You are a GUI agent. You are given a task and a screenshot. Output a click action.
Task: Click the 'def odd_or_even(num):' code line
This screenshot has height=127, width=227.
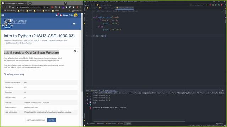pos(106,17)
